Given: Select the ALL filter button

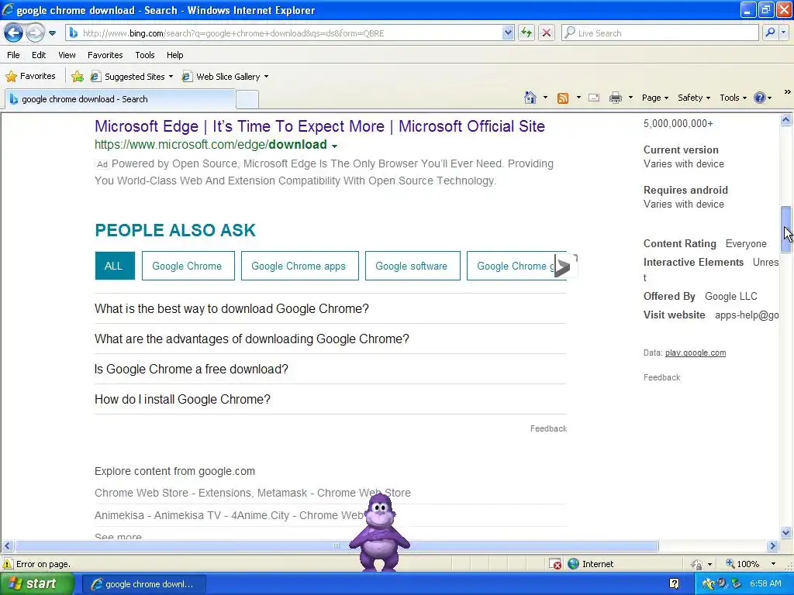Looking at the screenshot, I should pos(115,266).
